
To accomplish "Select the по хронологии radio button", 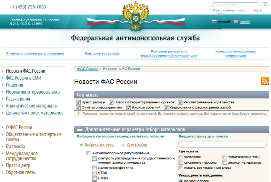I will point(181,181).
